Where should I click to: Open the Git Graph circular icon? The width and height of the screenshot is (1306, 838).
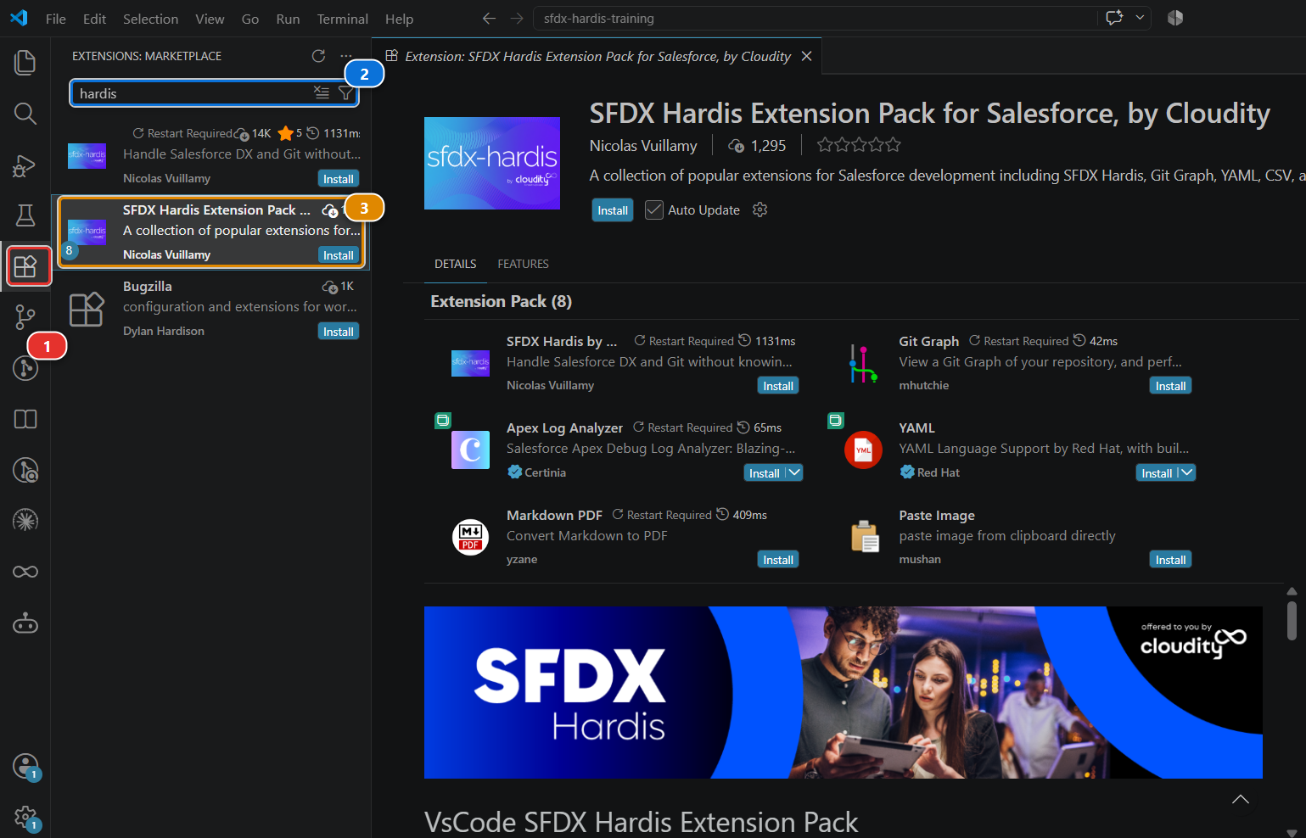point(25,368)
